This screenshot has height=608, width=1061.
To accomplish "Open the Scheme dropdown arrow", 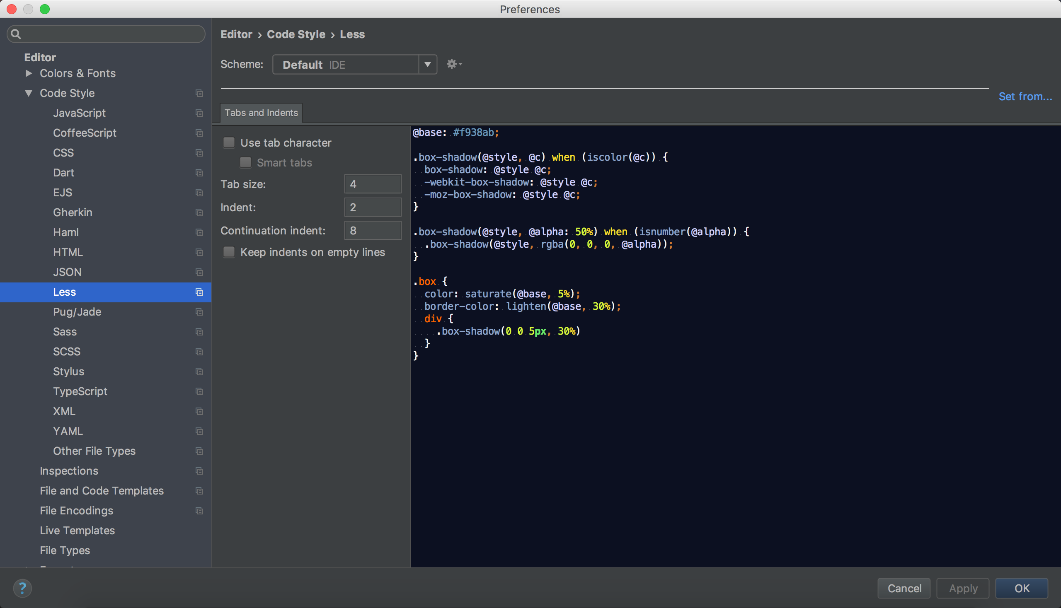I will click(427, 64).
